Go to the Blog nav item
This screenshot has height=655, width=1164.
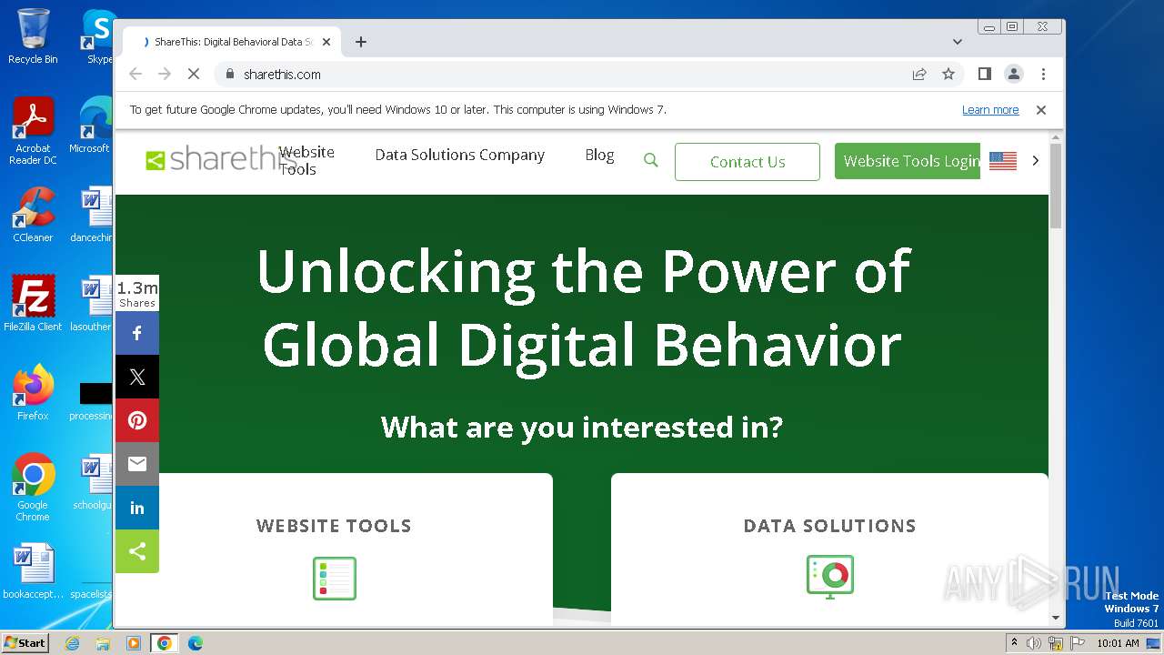click(x=599, y=155)
